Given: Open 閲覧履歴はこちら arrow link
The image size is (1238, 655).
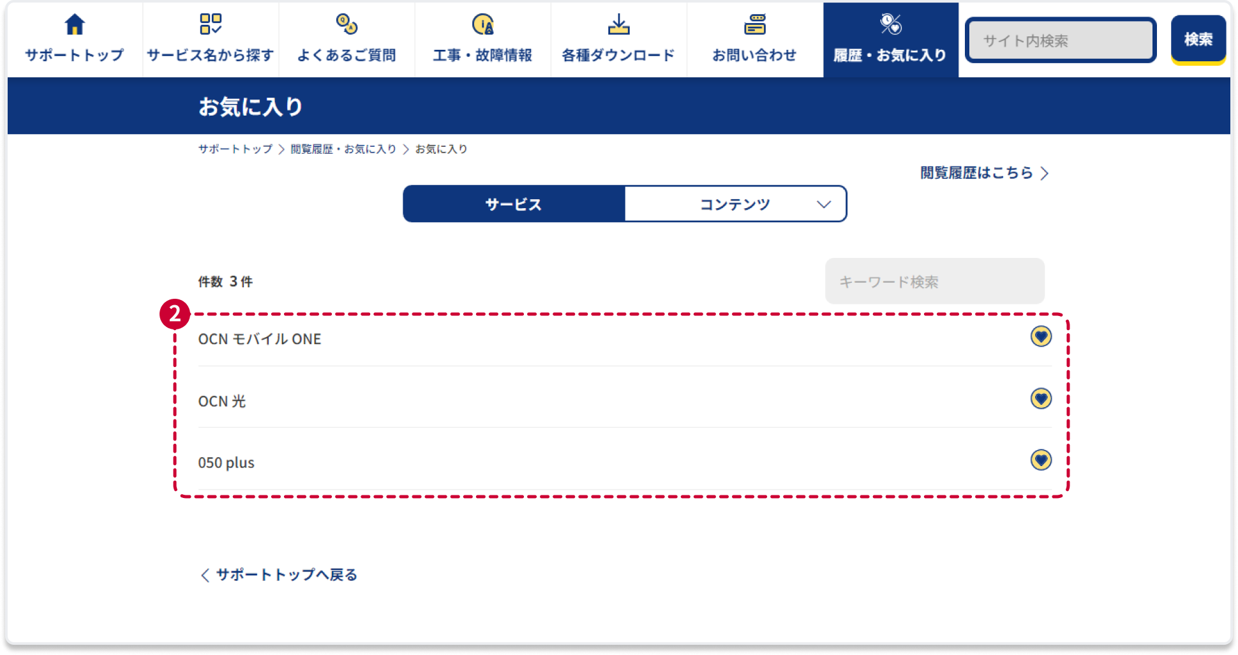Looking at the screenshot, I should (x=1045, y=173).
